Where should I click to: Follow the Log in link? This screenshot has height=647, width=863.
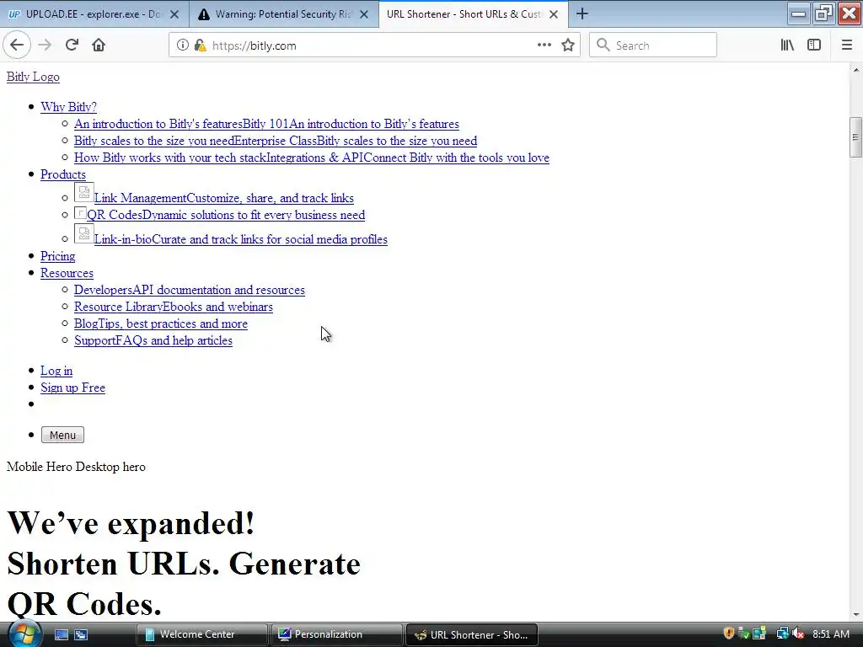[56, 371]
